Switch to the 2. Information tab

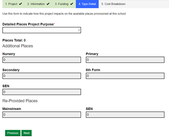click(x=36, y=4)
